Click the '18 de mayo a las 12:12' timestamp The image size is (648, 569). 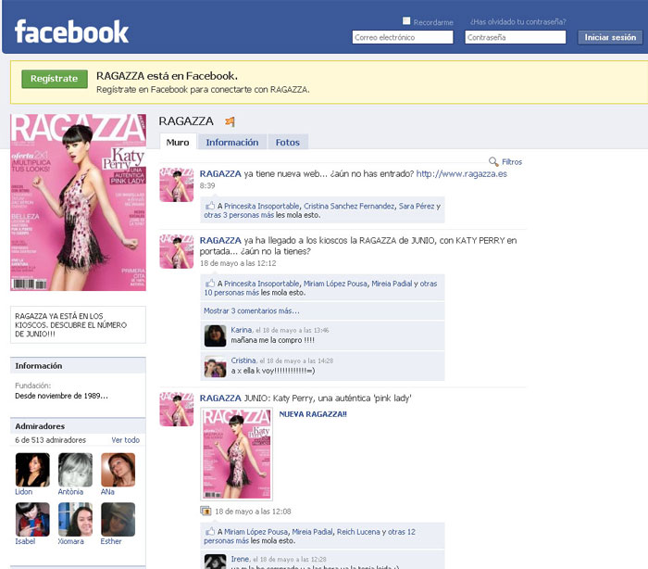coord(238,263)
